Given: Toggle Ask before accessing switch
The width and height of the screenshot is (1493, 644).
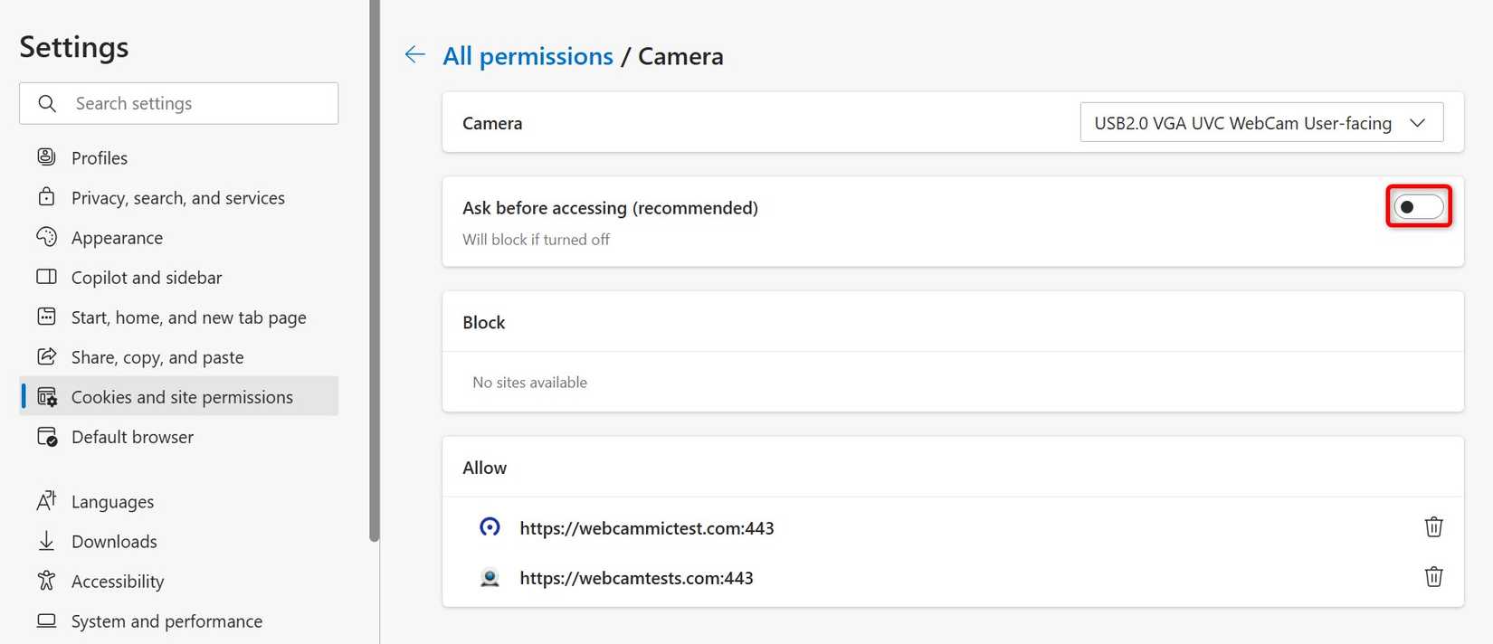Looking at the screenshot, I should (1418, 207).
